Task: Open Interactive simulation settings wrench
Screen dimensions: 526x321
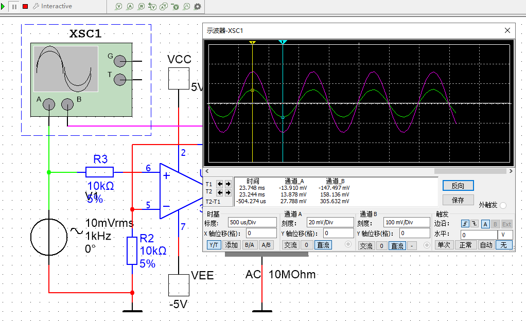Action: pos(52,6)
